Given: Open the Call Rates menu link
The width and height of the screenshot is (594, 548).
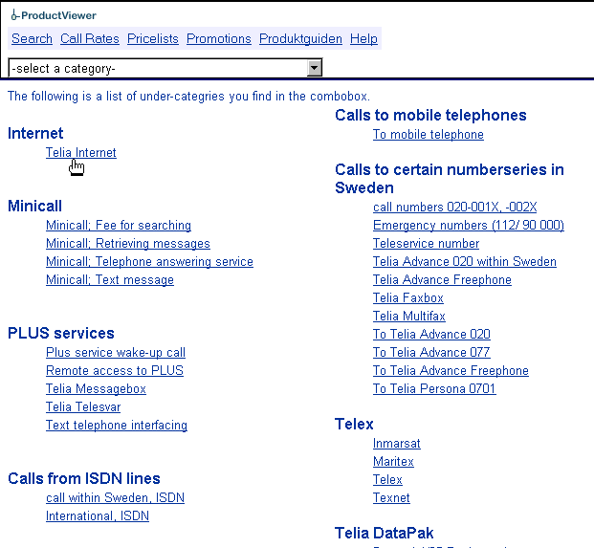Looking at the screenshot, I should pyautogui.click(x=90, y=38).
